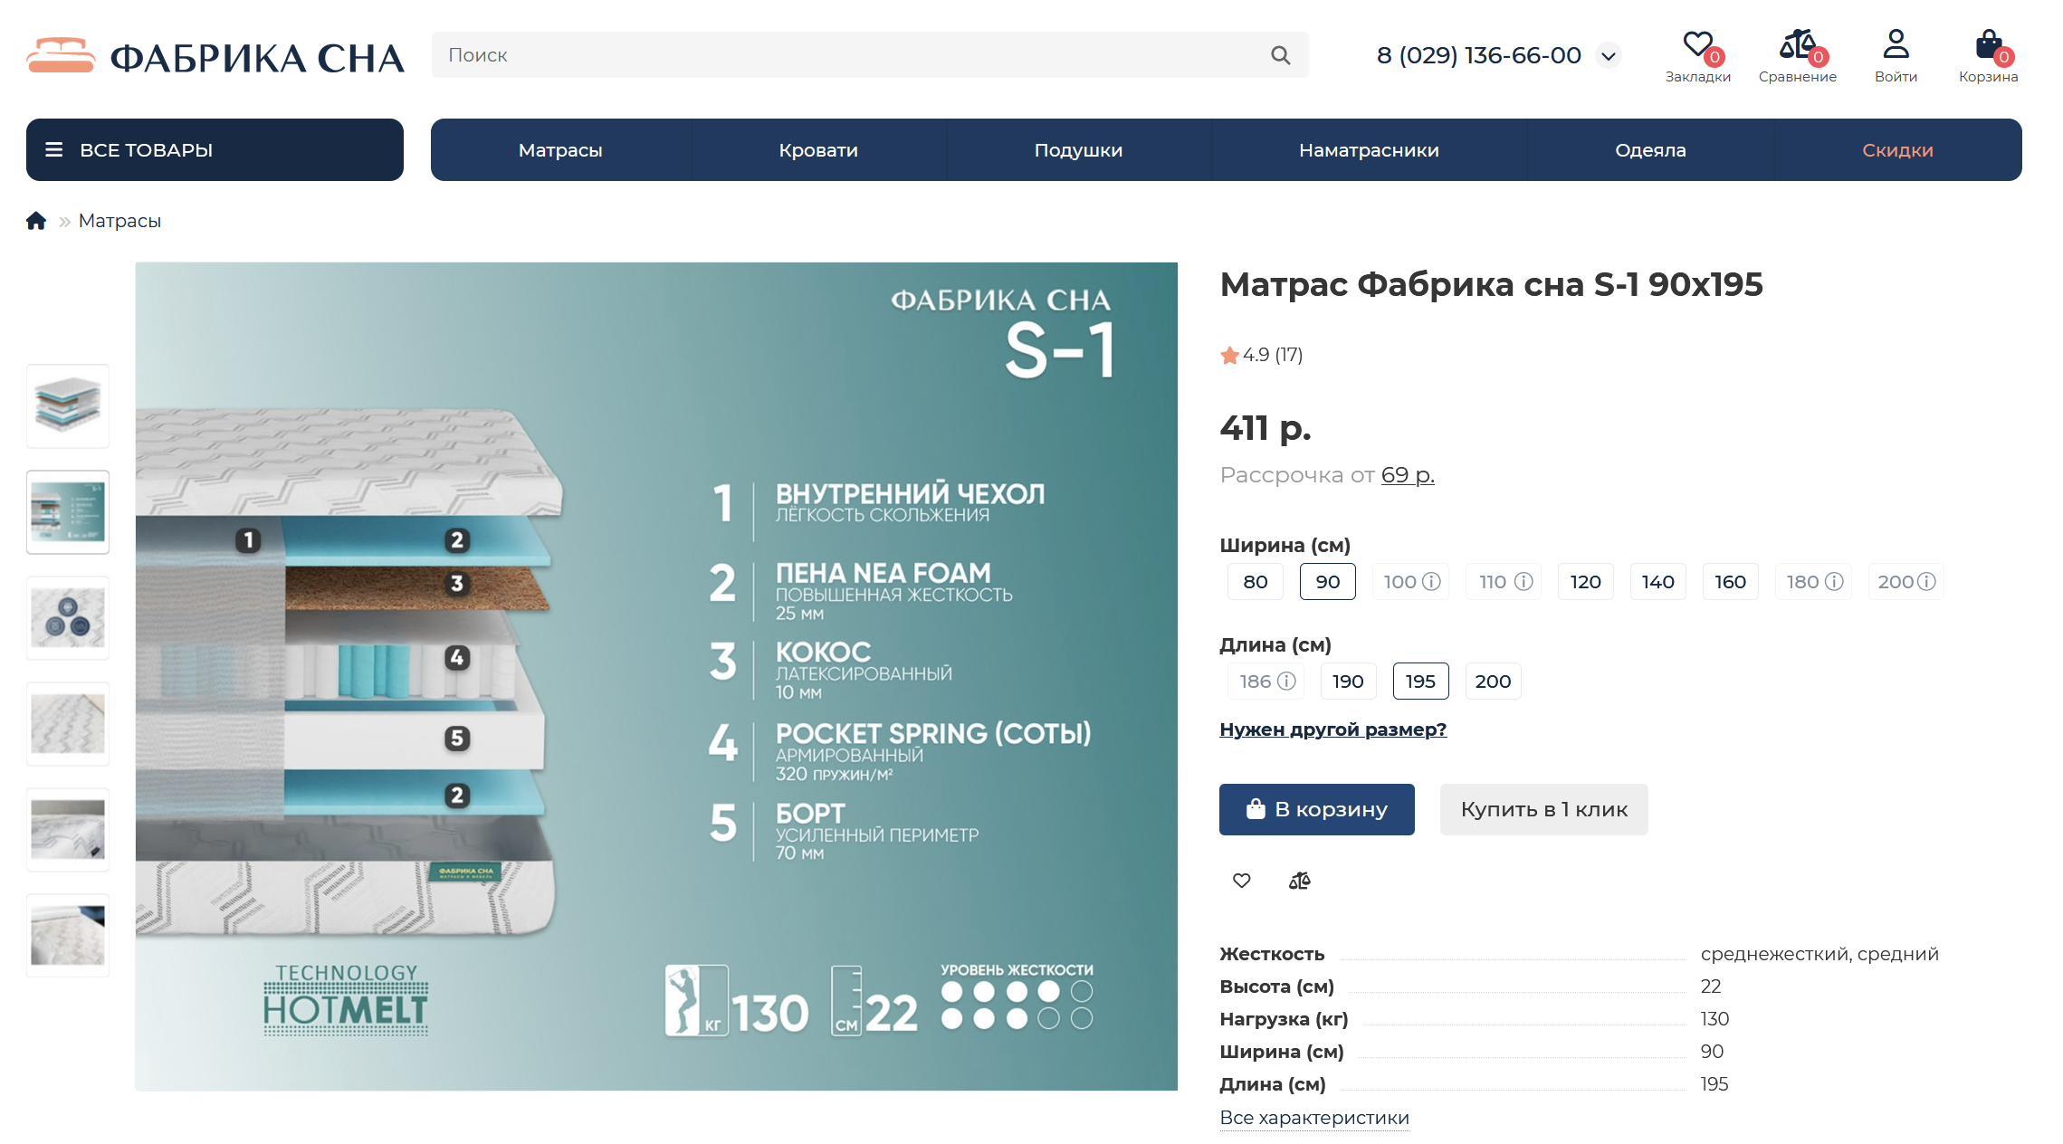Click the 411 р. price
Image resolution: width=2063 pixels, height=1144 pixels.
tap(1265, 427)
